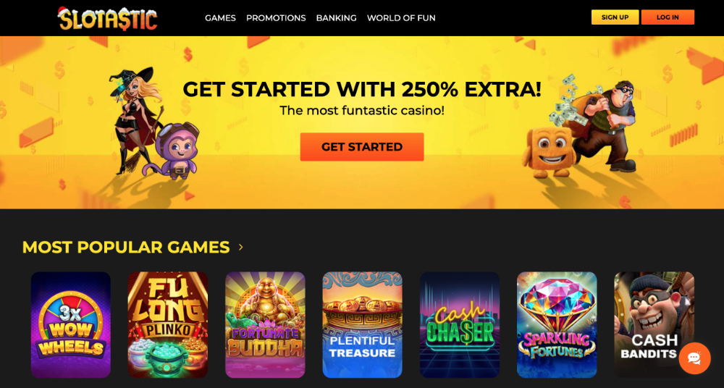The width and height of the screenshot is (724, 388).
Task: Open the Fu Long Plinko game tile
Action: (168, 325)
